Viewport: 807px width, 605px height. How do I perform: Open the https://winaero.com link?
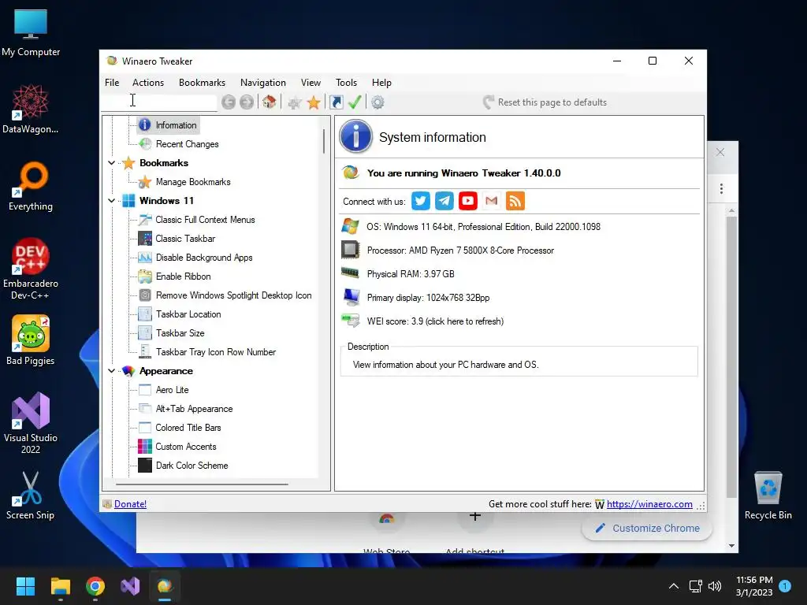[649, 504]
